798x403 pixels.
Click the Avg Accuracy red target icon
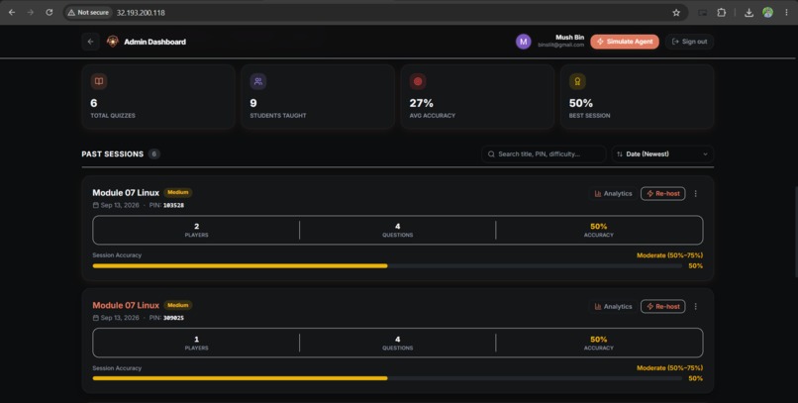coord(418,81)
